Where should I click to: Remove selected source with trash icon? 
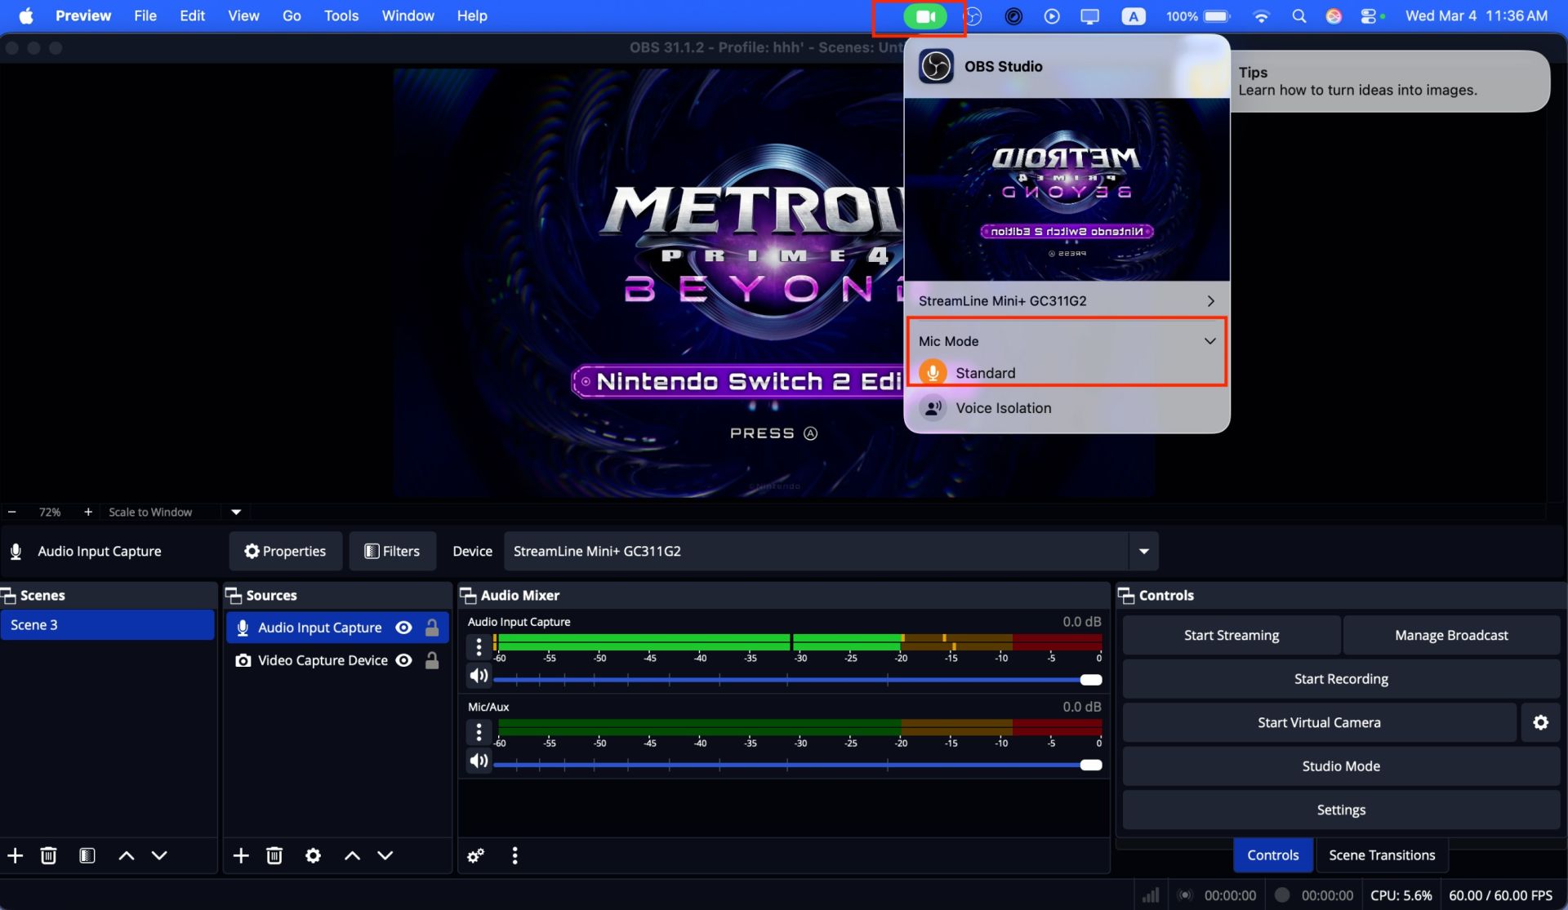coord(274,855)
